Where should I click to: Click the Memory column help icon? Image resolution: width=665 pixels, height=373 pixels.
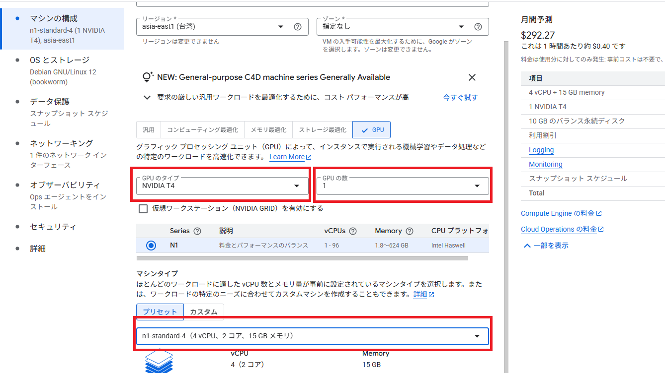pos(410,231)
